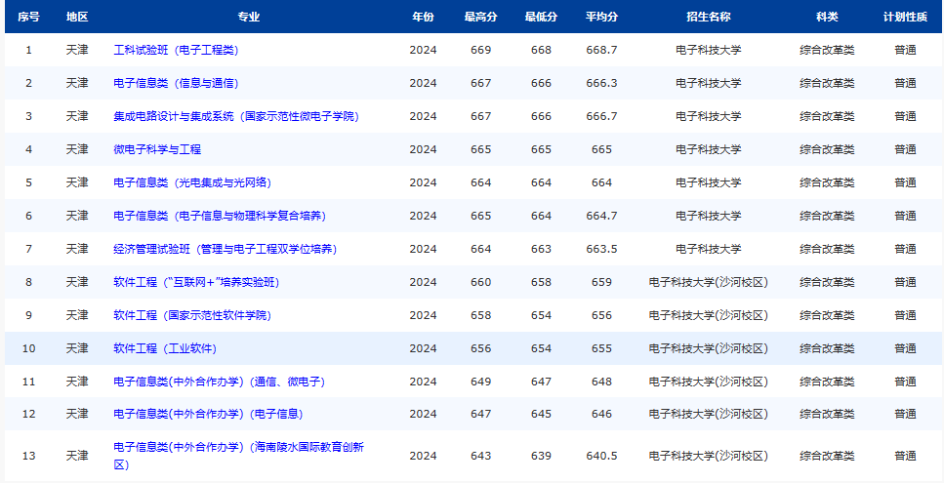The width and height of the screenshot is (944, 483).
Task: Select the average score 666.3 cell
Action: pyautogui.click(x=601, y=83)
